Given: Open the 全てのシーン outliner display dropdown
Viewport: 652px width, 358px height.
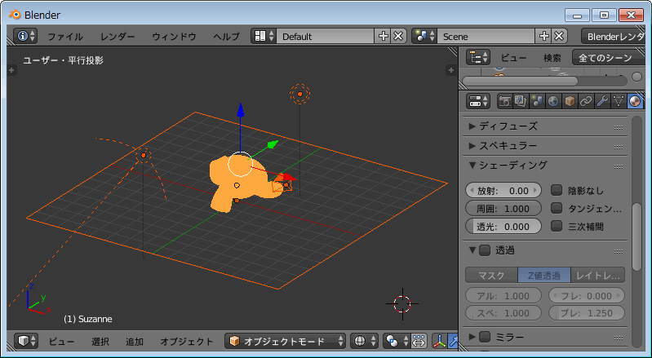Looking at the screenshot, I should point(609,57).
